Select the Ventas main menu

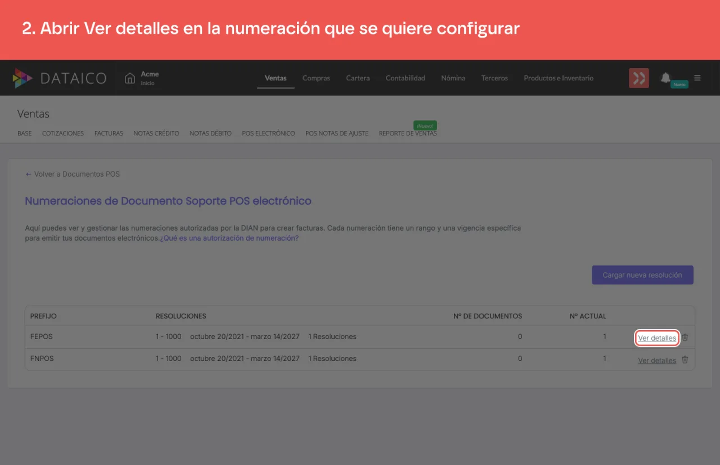[276, 78]
